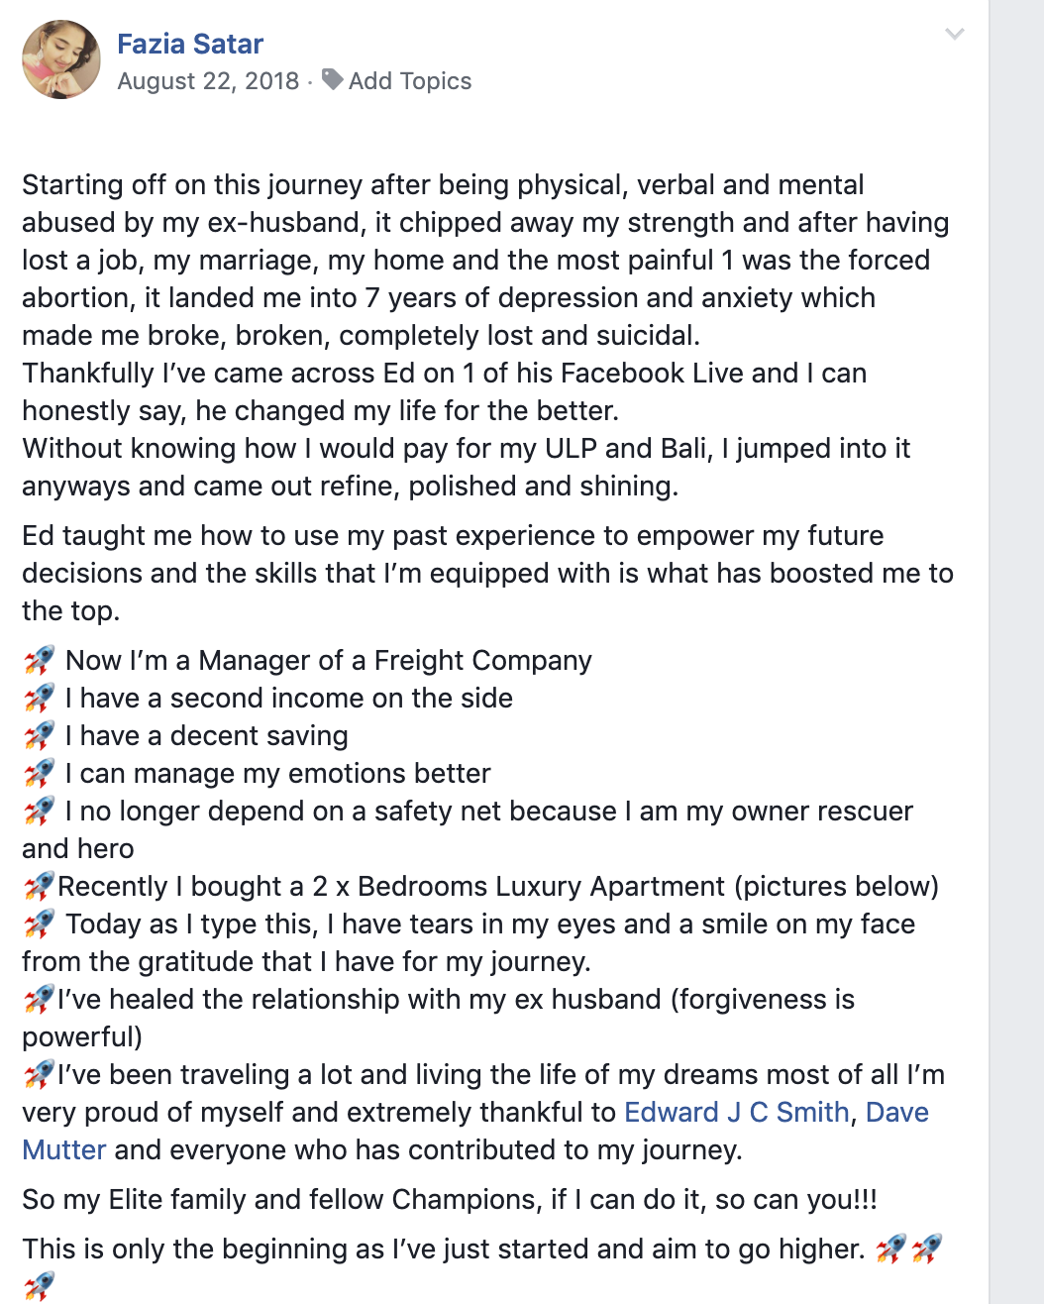Viewport: 1044px width, 1304px height.
Task: Tap rocket emoji before 'I no longer depend'
Action: pyautogui.click(x=40, y=811)
